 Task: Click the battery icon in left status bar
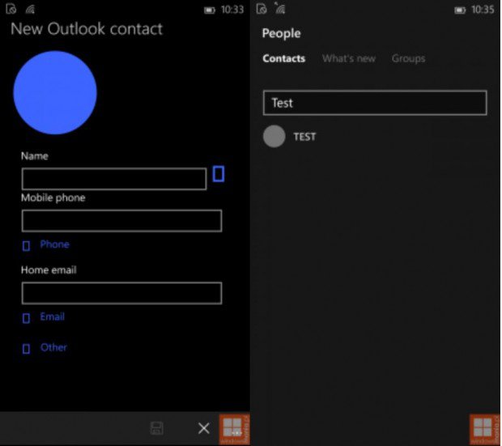(x=210, y=11)
